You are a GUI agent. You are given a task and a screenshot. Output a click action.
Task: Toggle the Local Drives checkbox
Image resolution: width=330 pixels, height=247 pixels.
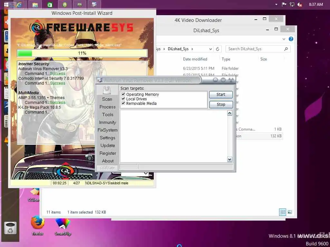[x=123, y=99]
